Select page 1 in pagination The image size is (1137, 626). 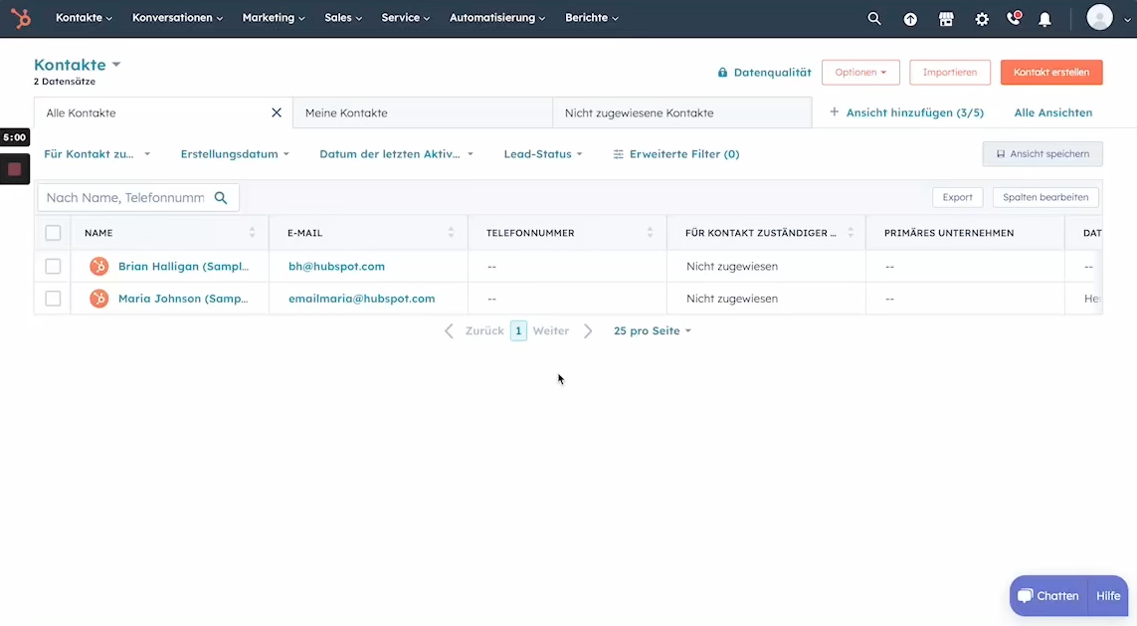click(x=518, y=330)
